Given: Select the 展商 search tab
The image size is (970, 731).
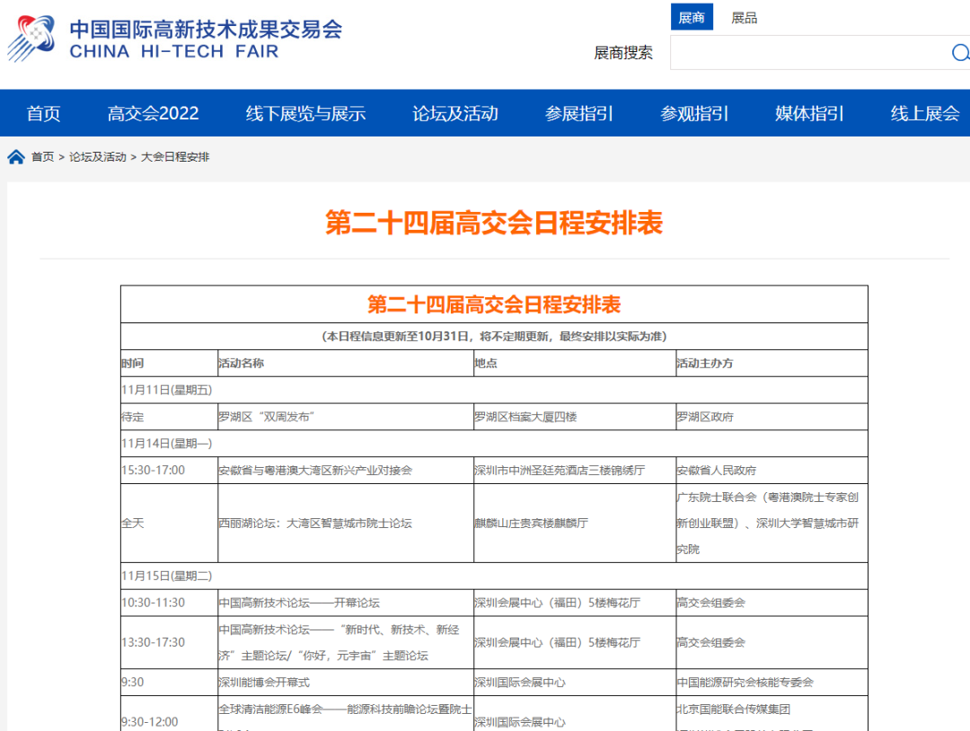Looking at the screenshot, I should 692,17.
